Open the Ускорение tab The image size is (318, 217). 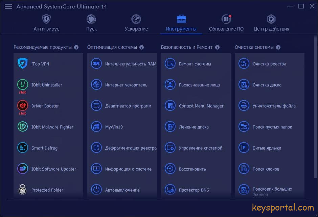[x=136, y=23]
